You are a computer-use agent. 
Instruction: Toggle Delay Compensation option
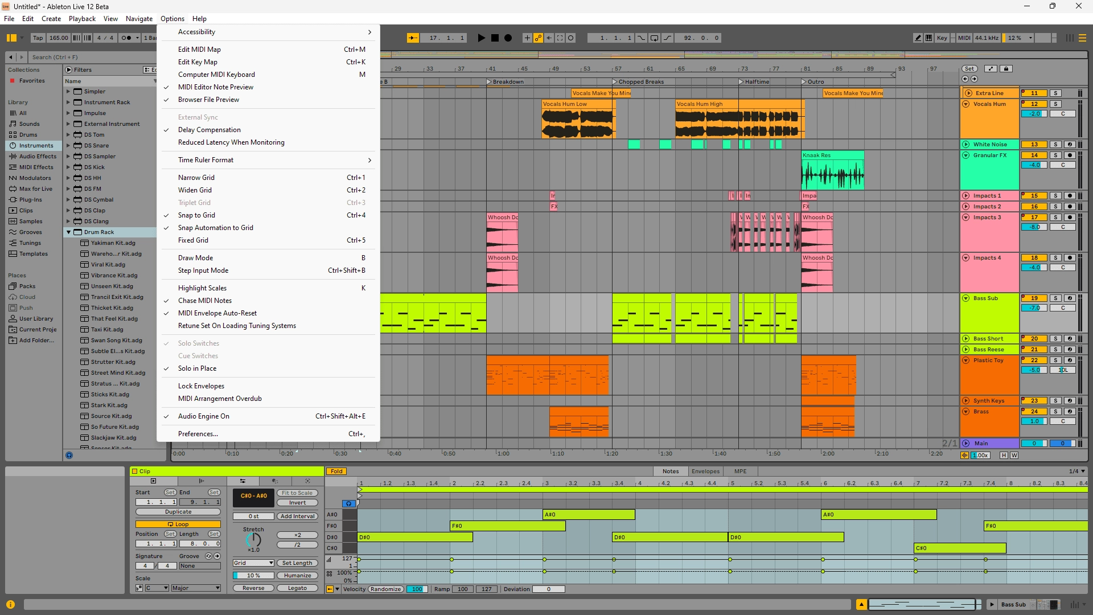[x=268, y=130]
